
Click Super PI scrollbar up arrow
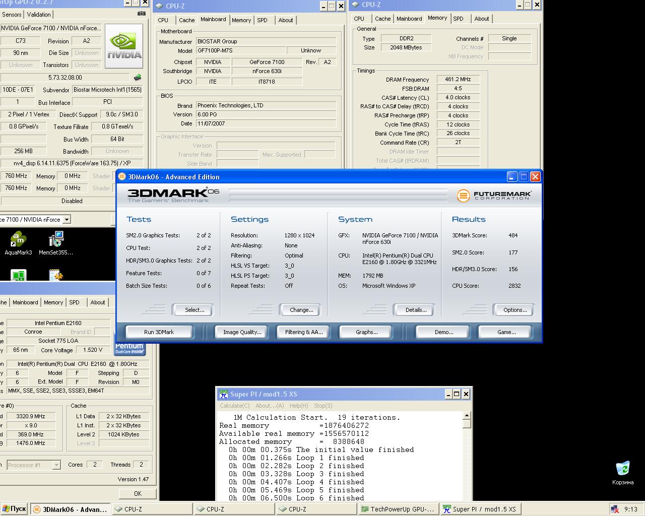(x=467, y=416)
